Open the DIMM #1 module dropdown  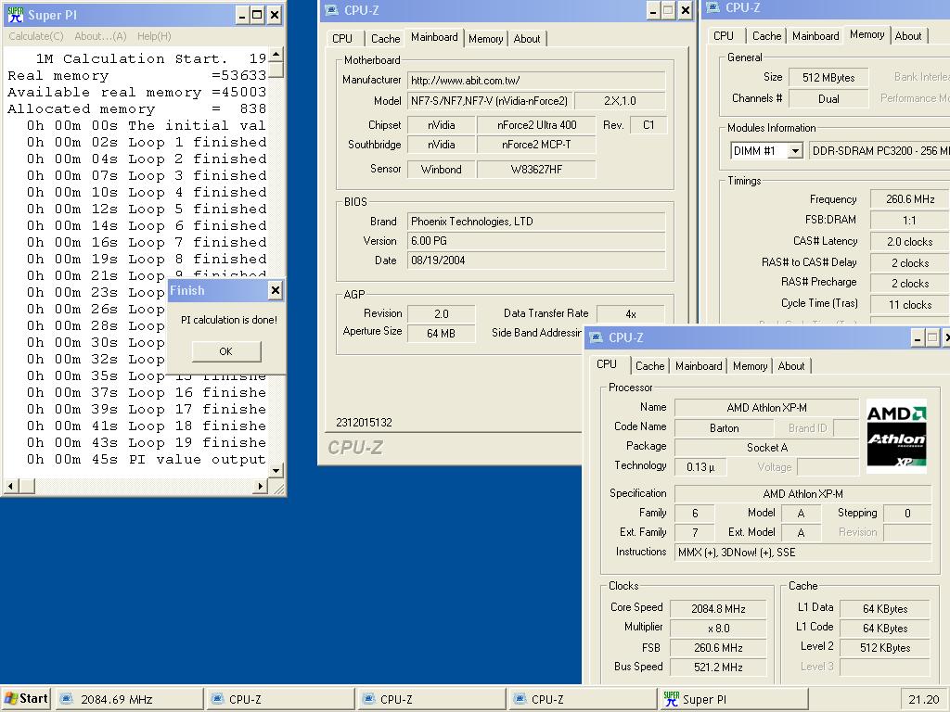(795, 151)
